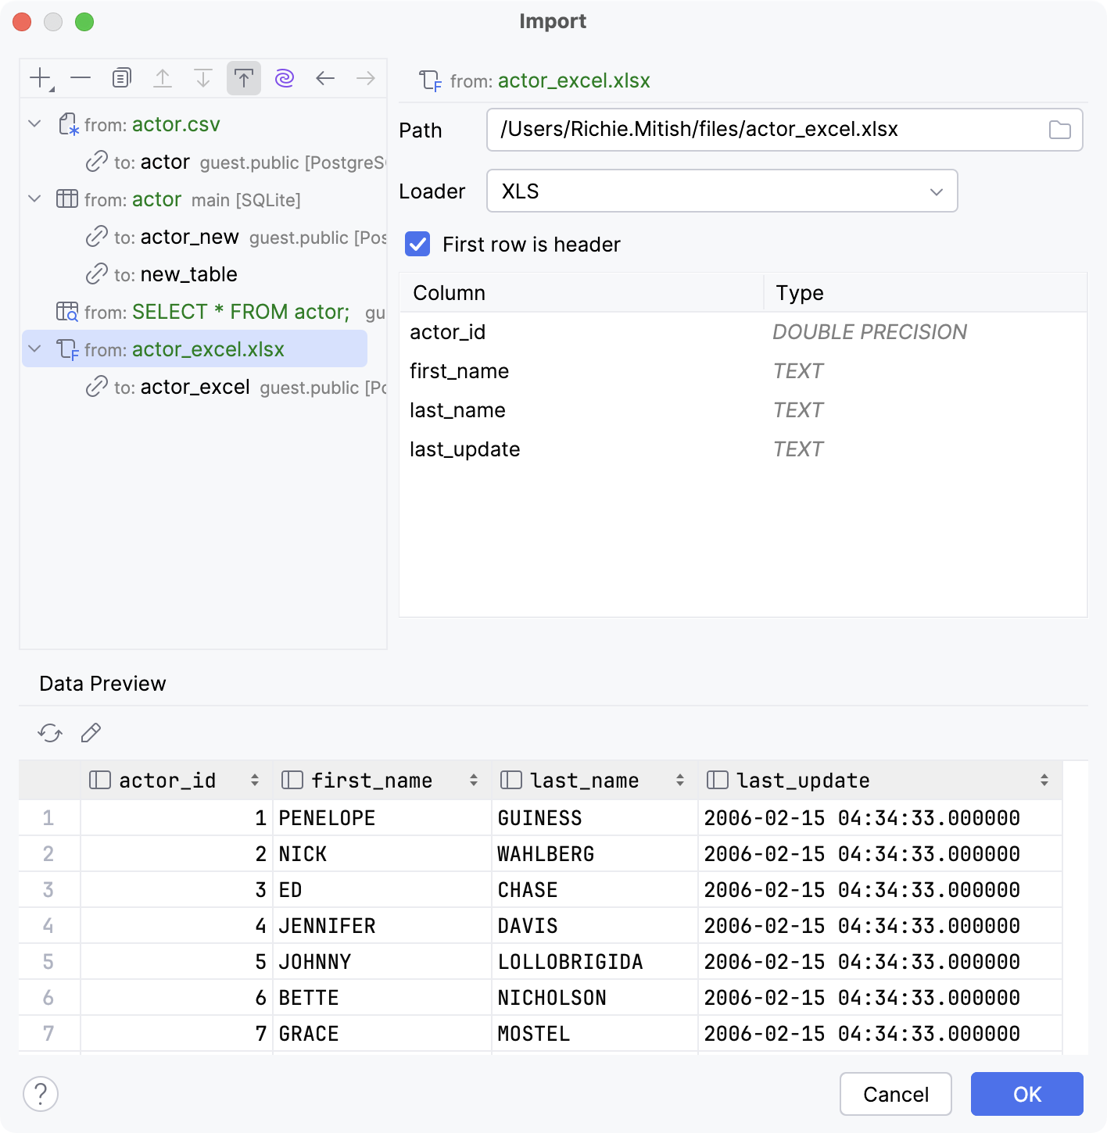Uncheck First row is header
The width and height of the screenshot is (1107, 1133).
[x=417, y=245]
